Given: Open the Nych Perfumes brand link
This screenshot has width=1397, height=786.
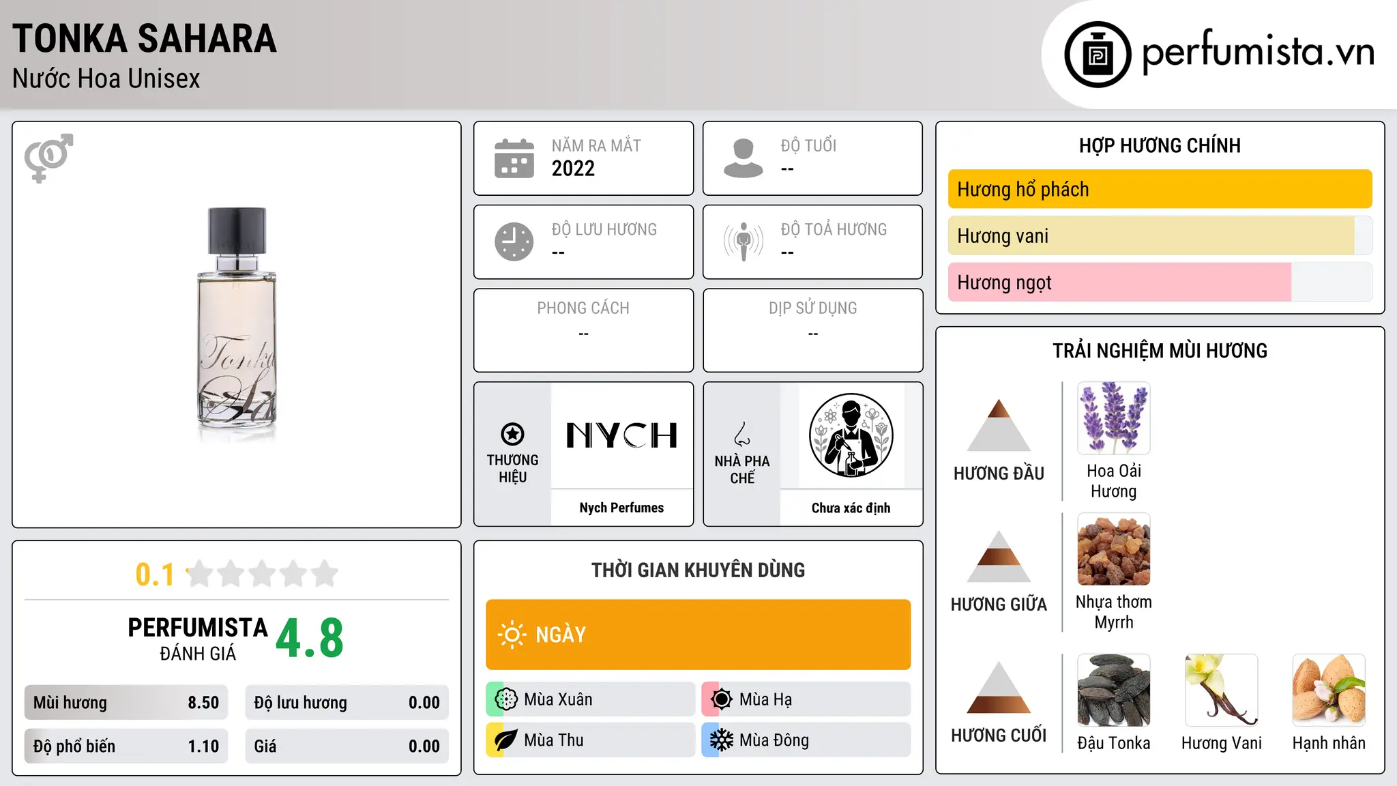Looking at the screenshot, I should pos(621,508).
